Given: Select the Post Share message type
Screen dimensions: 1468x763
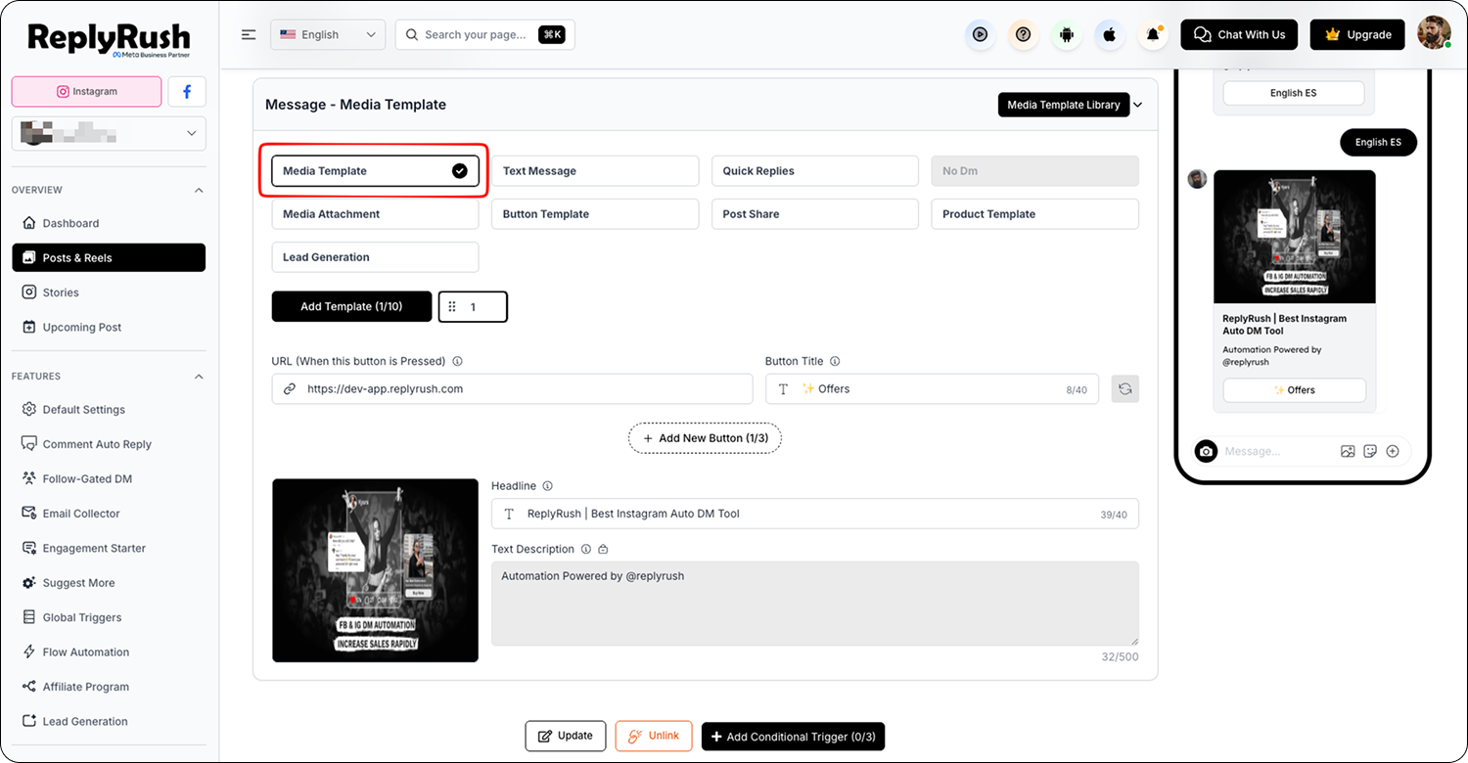Looking at the screenshot, I should tap(815, 214).
